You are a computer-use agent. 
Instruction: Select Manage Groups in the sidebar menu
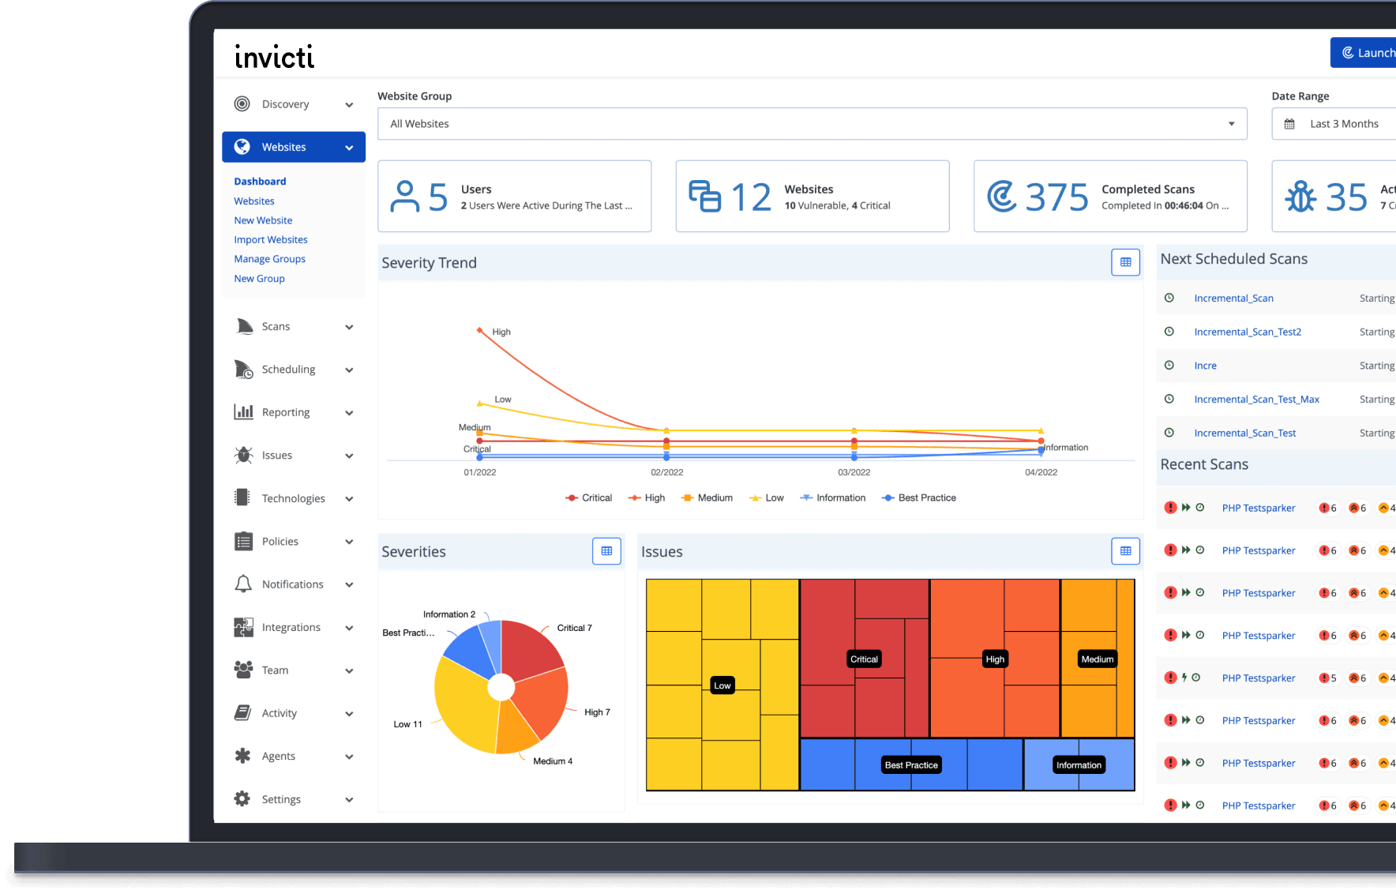point(269,258)
